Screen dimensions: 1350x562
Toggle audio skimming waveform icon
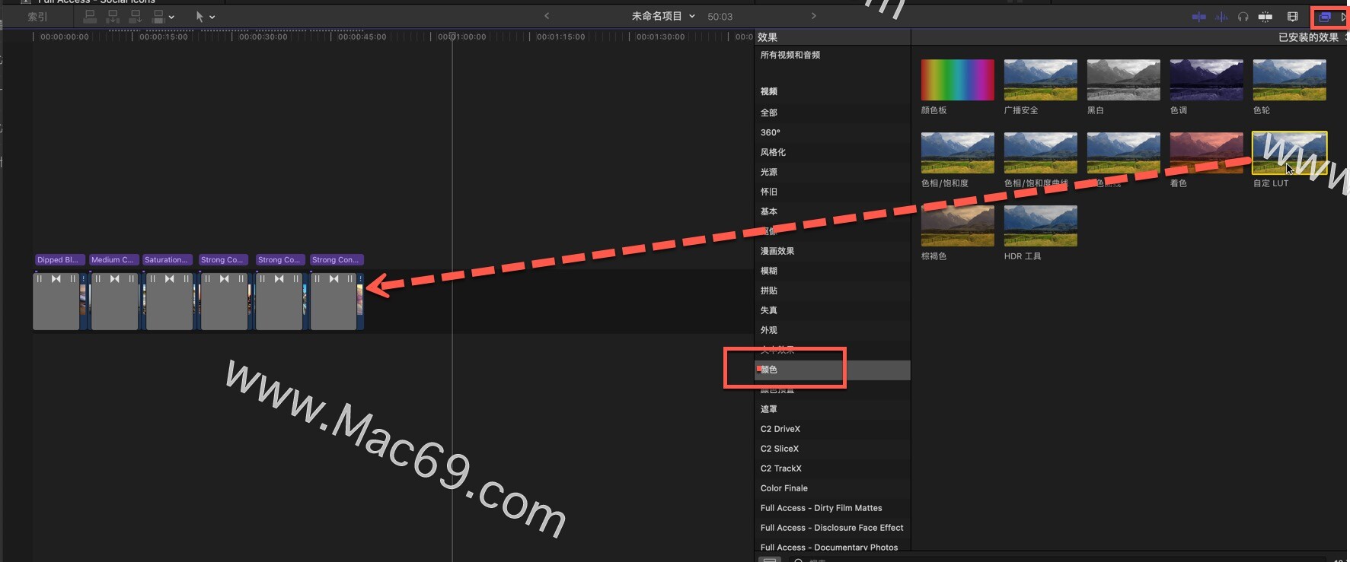1221,17
